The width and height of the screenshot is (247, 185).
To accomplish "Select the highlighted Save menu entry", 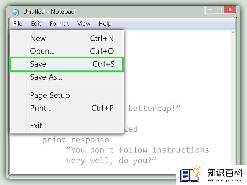I will tap(67, 64).
